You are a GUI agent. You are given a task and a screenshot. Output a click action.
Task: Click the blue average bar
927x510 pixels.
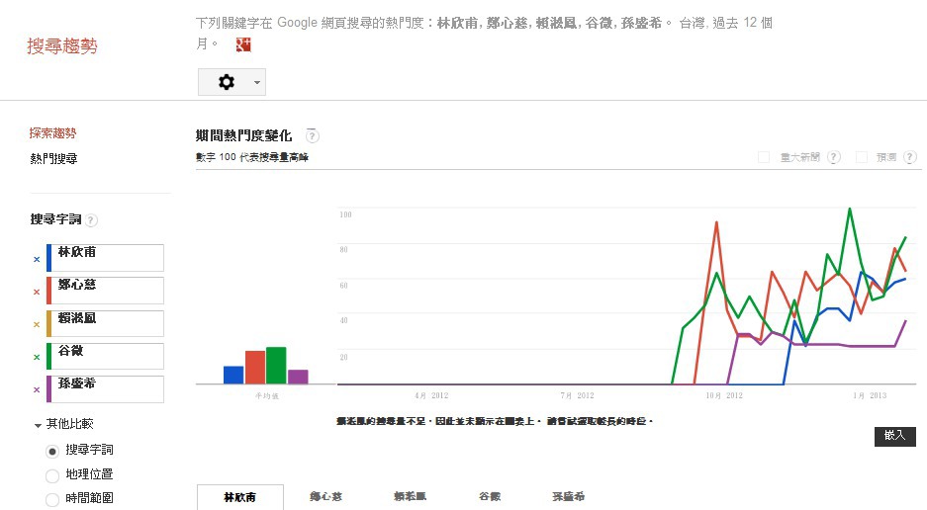233,375
